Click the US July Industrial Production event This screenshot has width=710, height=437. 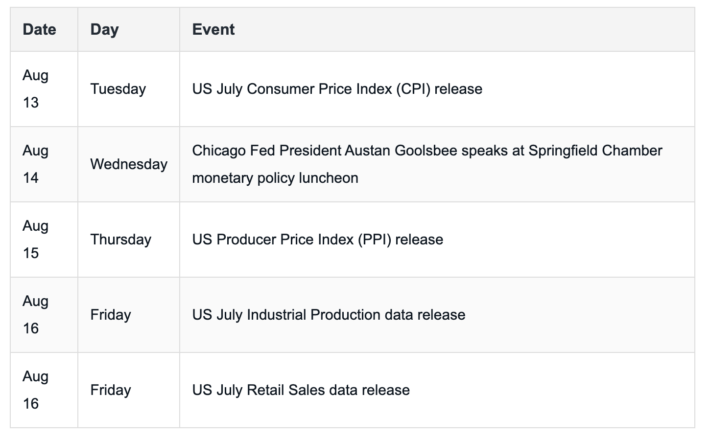[x=329, y=315]
